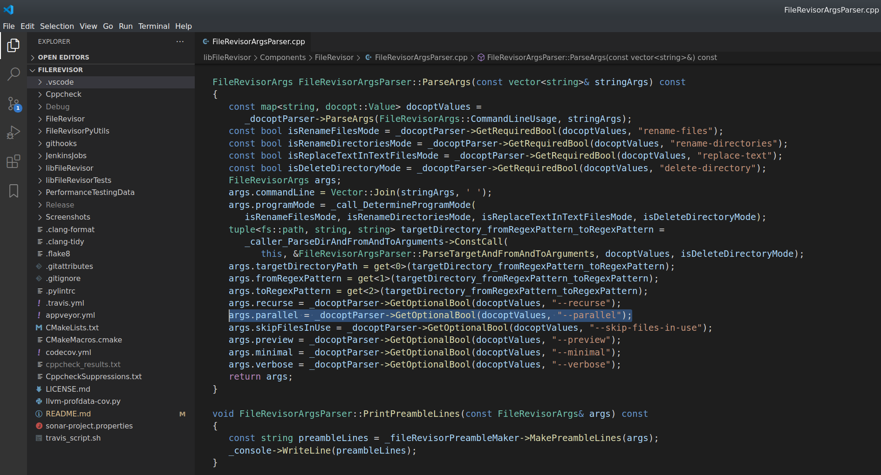Click the Python icon beside llvm-profdata-cov.py
This screenshot has width=881, height=475.
(x=39, y=401)
